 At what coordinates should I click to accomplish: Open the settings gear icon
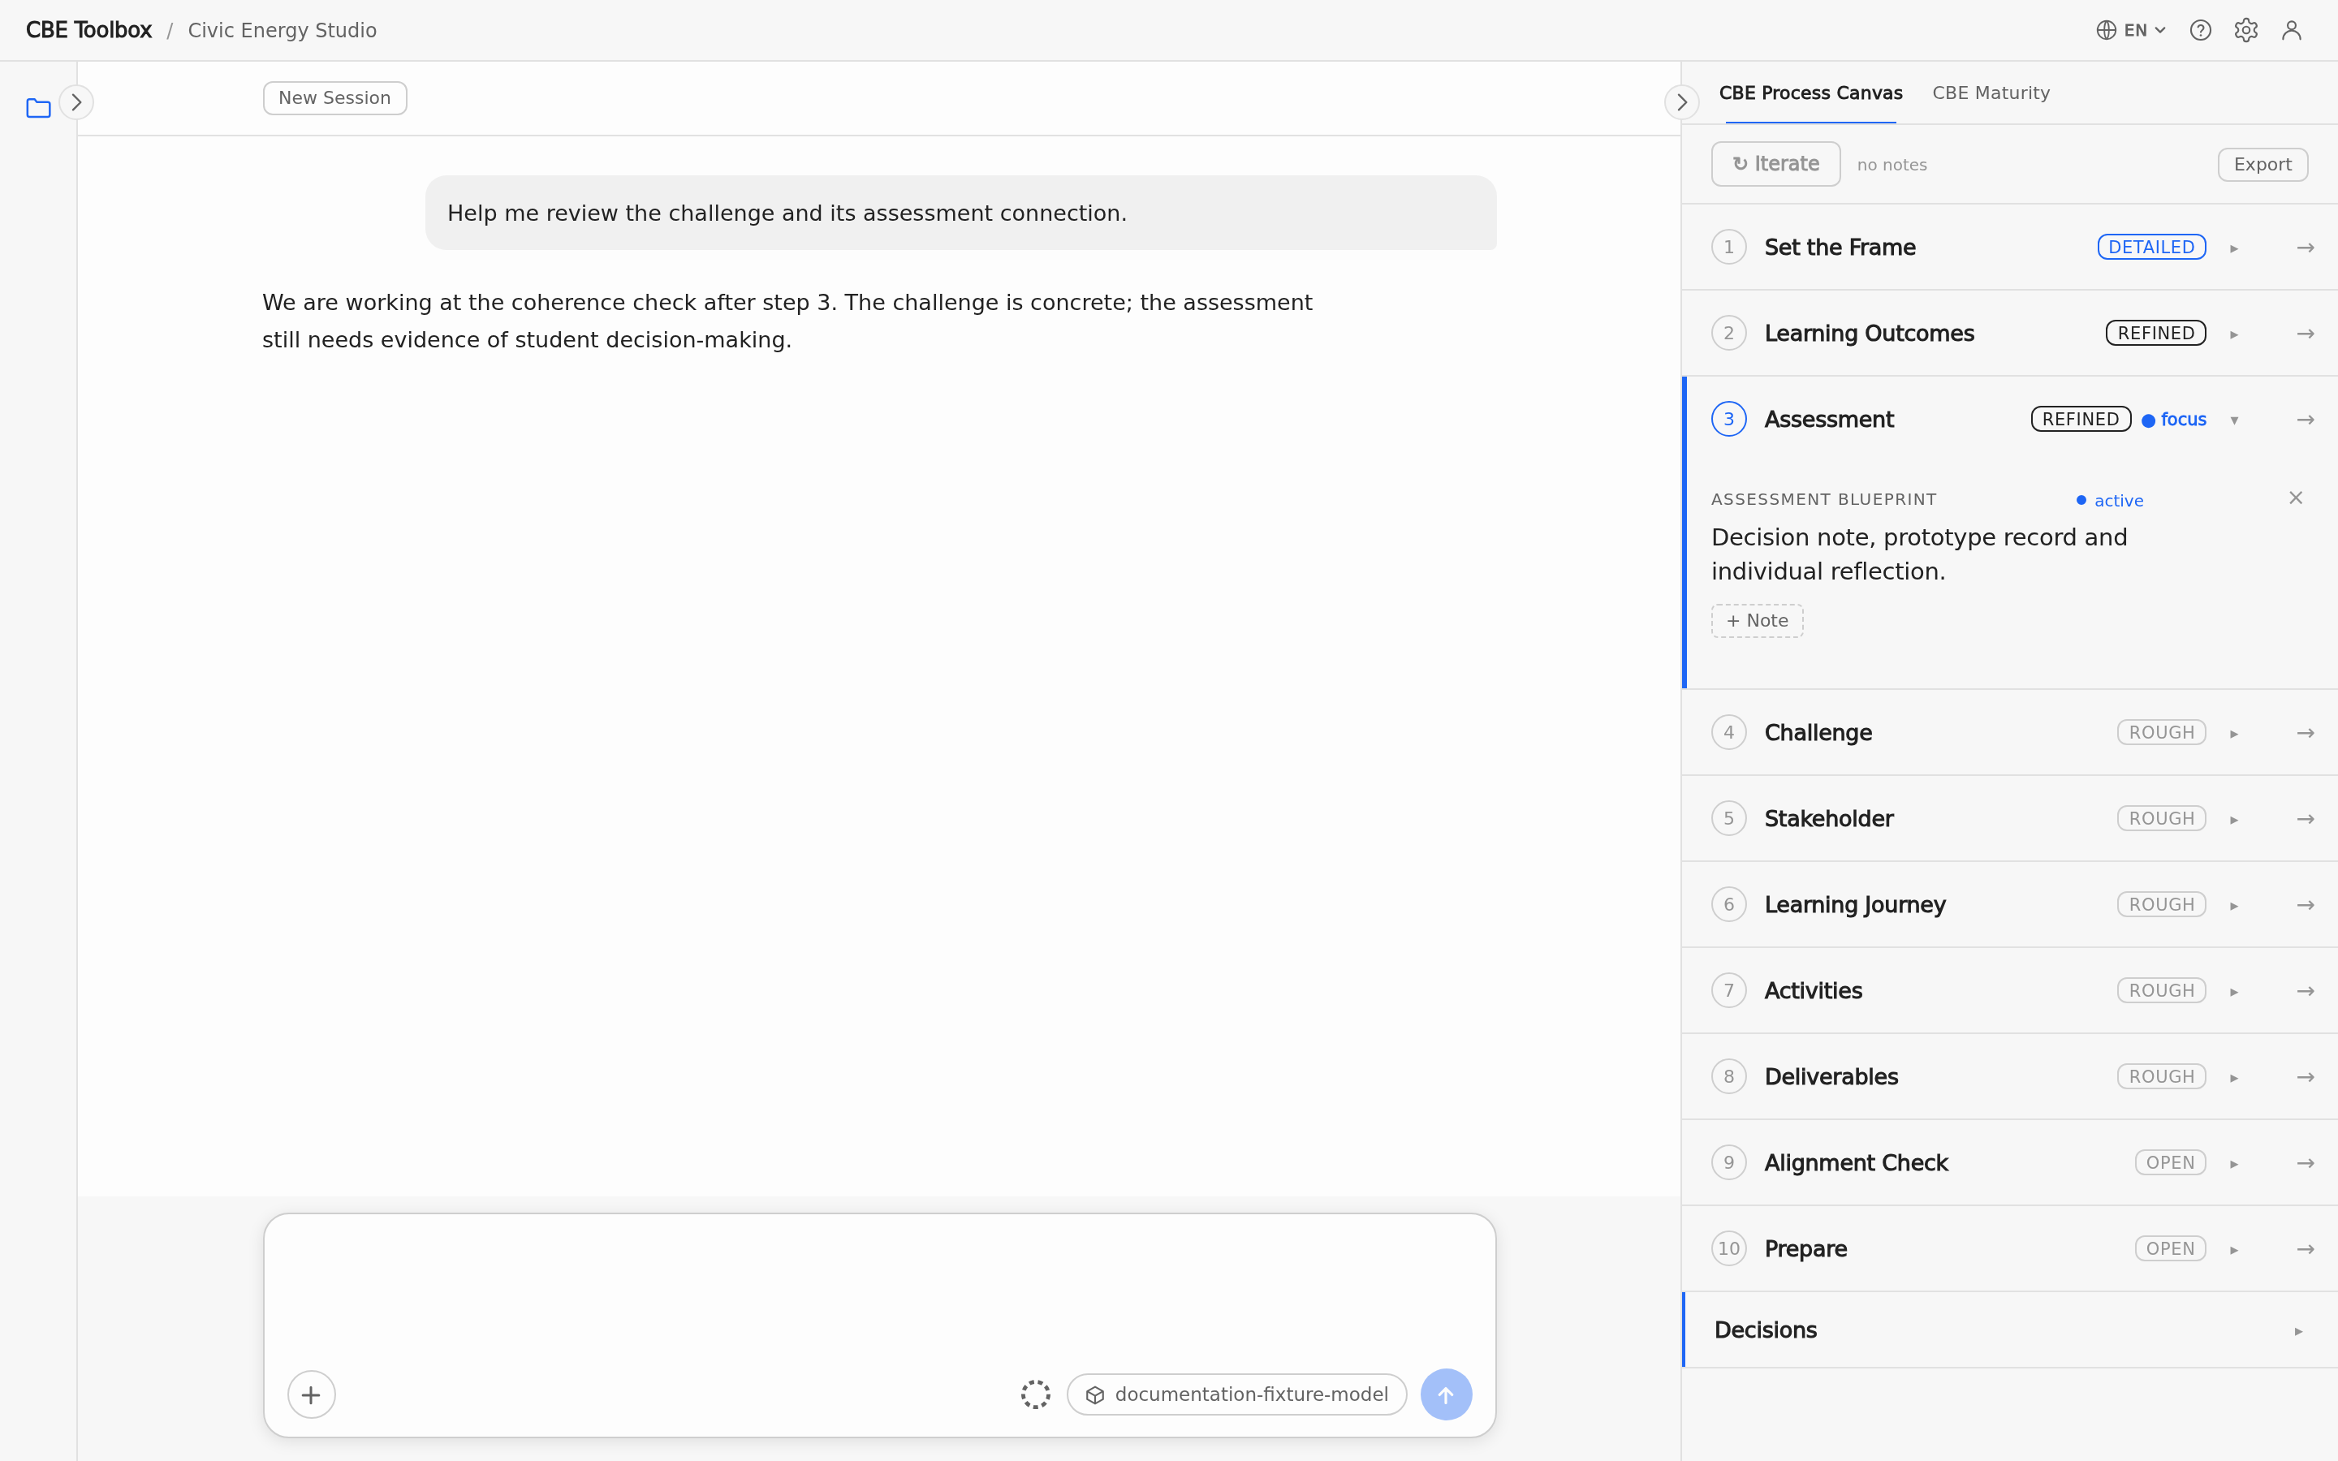2245,30
